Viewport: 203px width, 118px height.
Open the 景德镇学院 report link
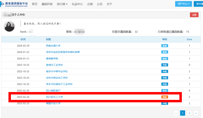pyautogui.click(x=52, y=59)
